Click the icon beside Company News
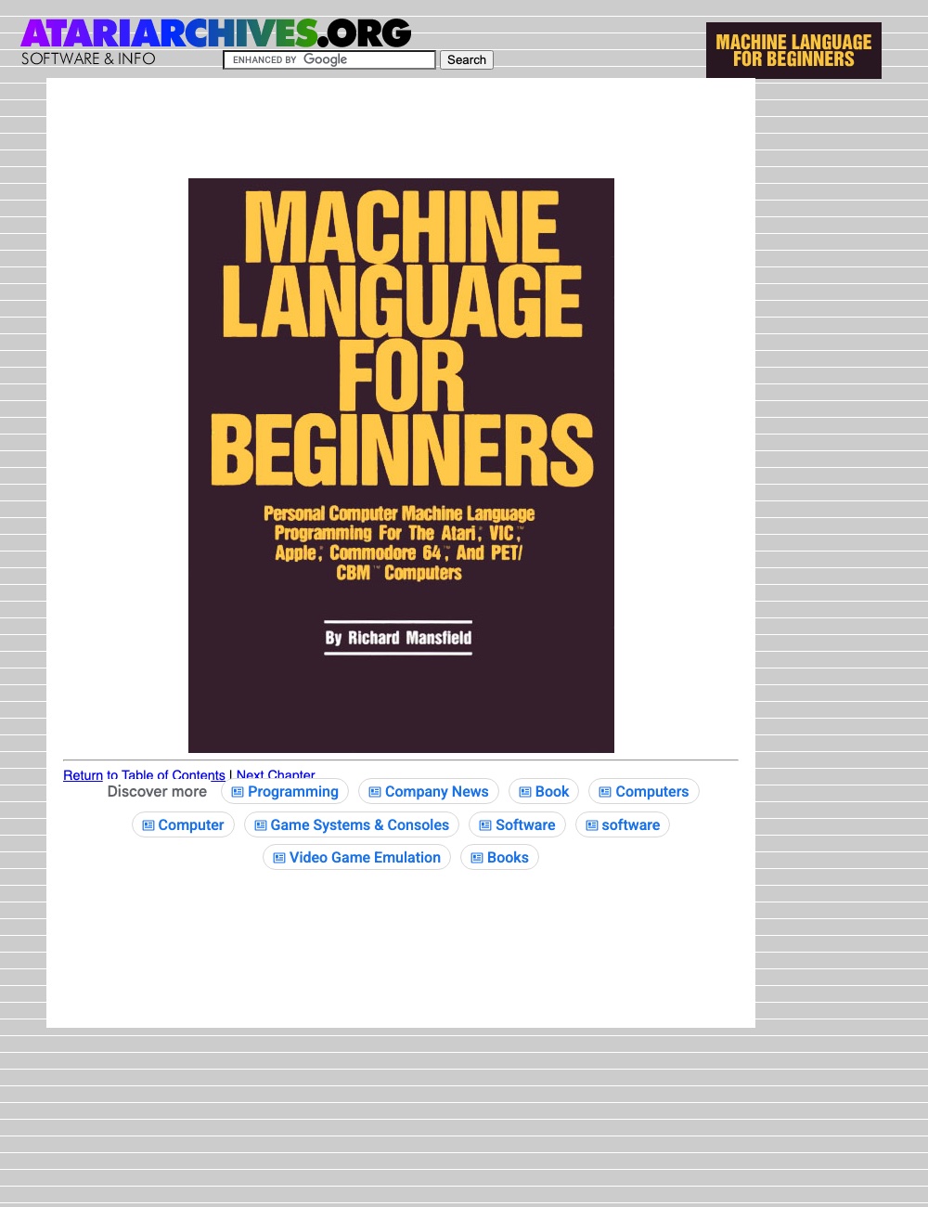928x1207 pixels. (375, 792)
